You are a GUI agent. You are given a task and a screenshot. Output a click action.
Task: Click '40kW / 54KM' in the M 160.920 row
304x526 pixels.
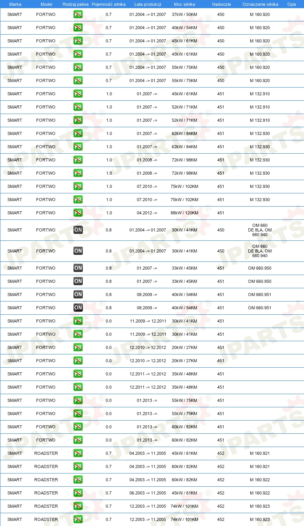coord(185,28)
